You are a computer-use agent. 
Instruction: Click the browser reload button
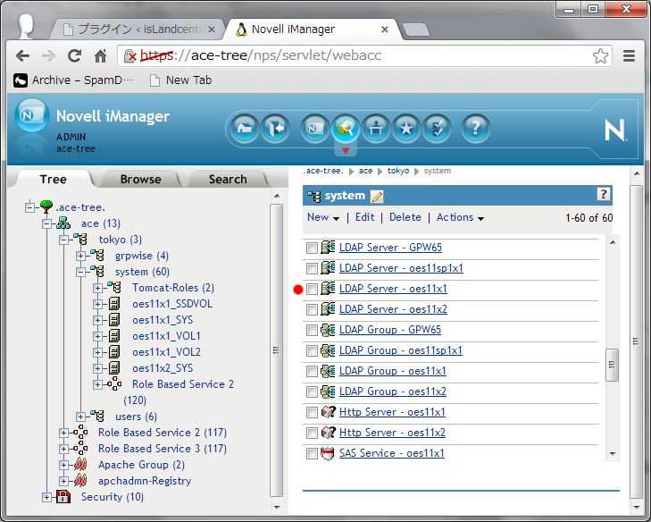coord(75,55)
